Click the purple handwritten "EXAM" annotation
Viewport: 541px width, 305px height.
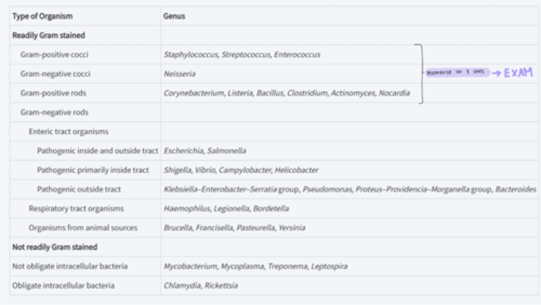point(518,73)
